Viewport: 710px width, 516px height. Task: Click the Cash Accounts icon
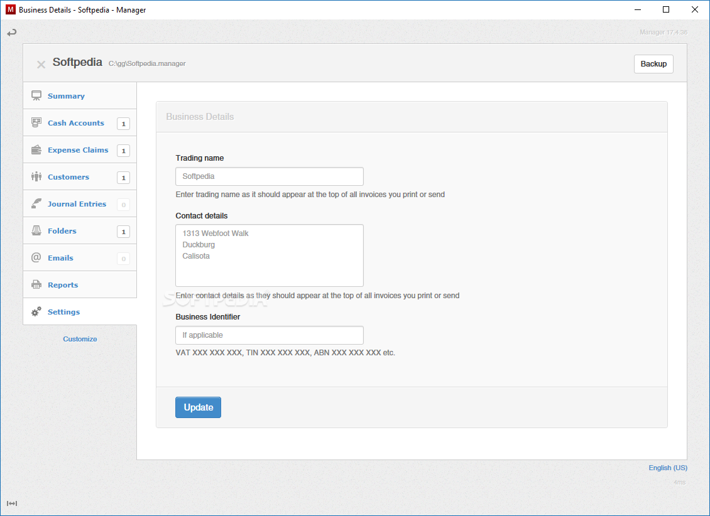[x=36, y=122]
